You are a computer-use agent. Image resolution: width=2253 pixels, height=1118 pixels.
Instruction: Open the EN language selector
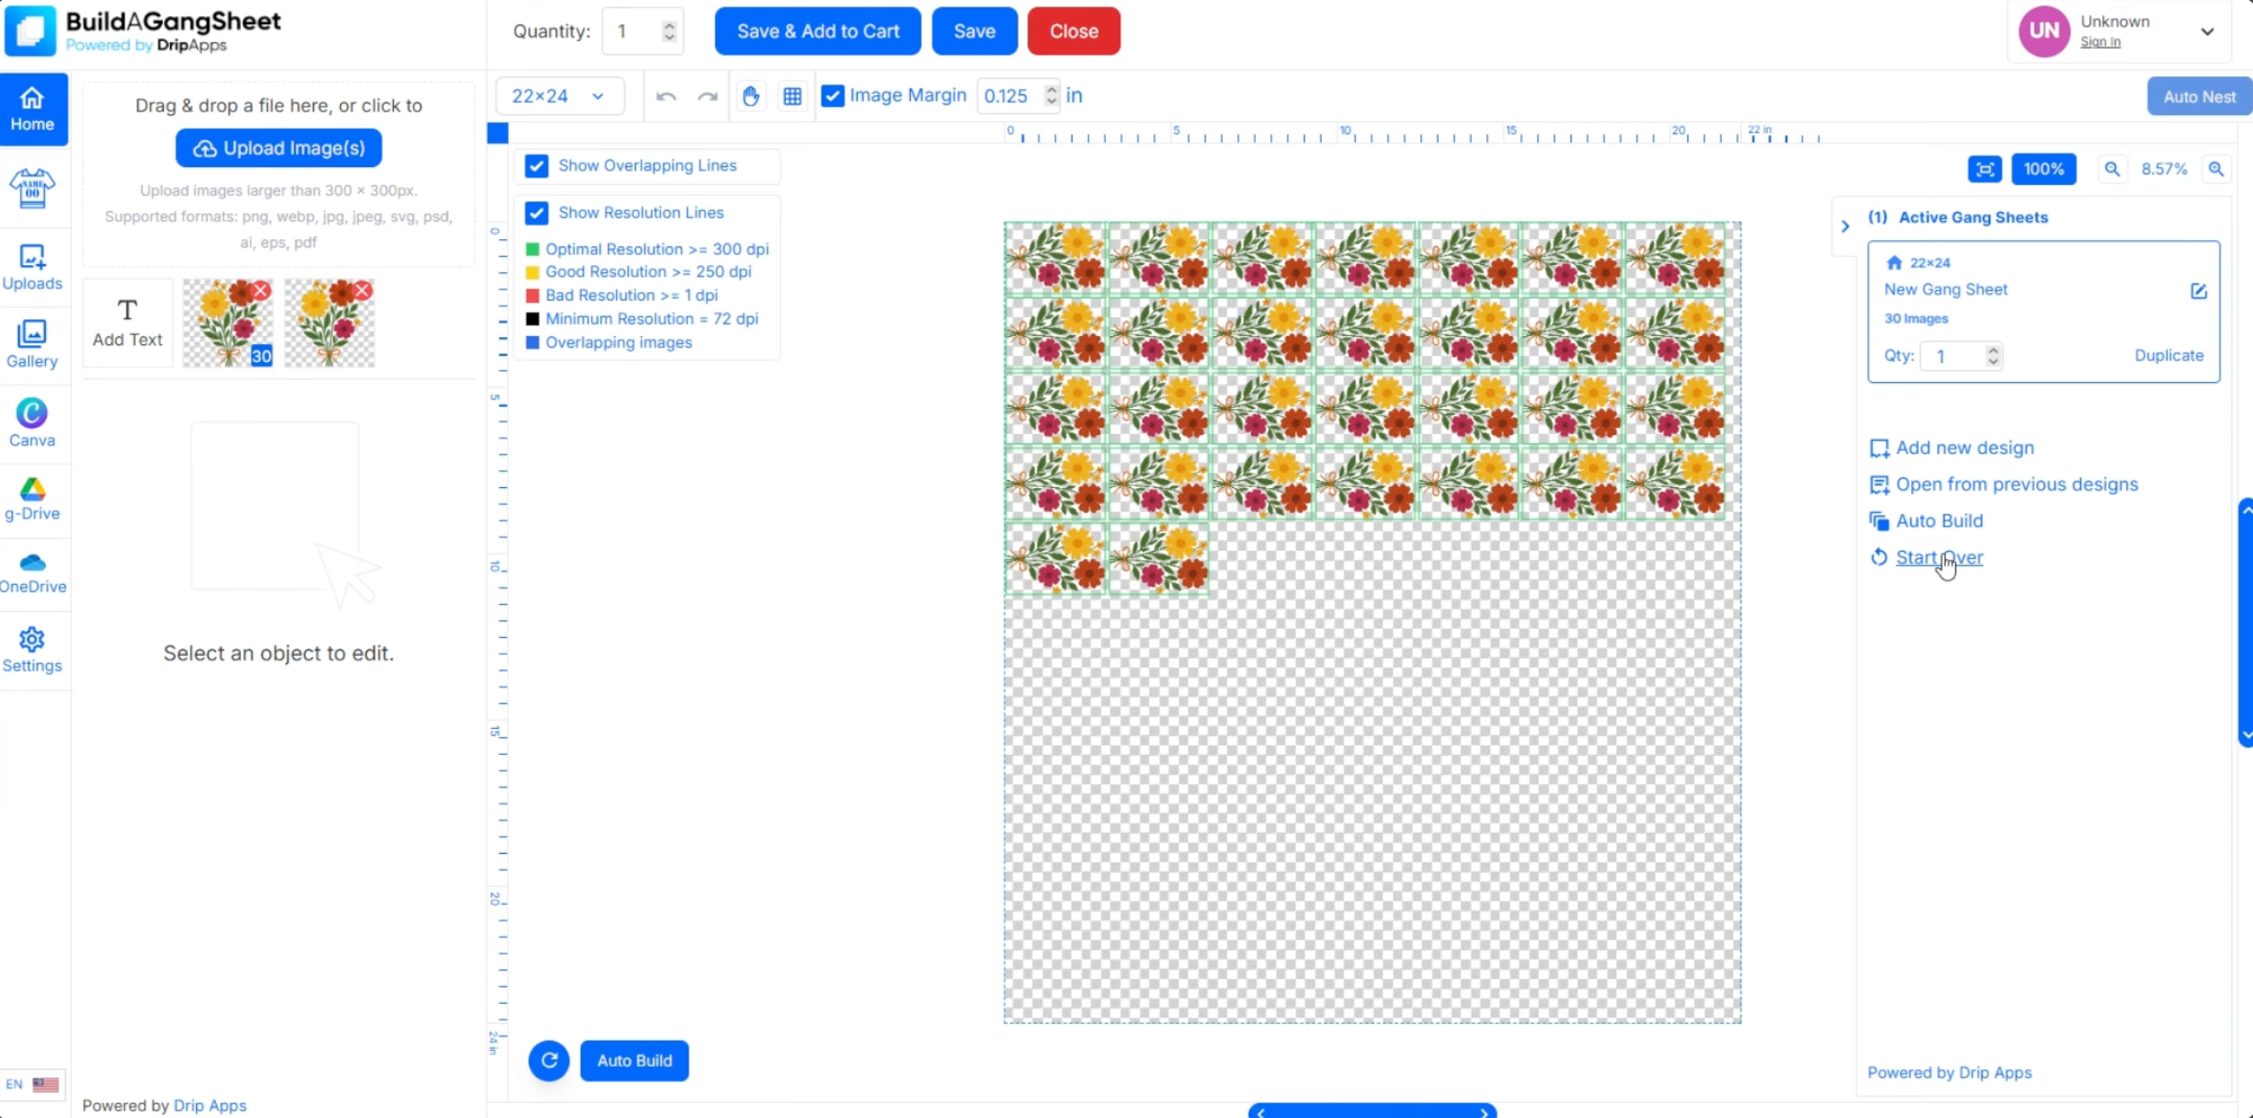click(32, 1084)
